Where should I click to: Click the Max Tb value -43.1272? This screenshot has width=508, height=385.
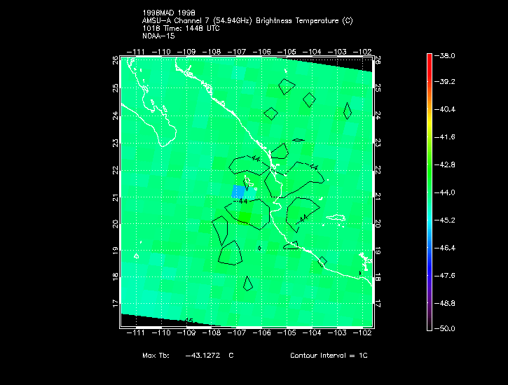point(202,355)
